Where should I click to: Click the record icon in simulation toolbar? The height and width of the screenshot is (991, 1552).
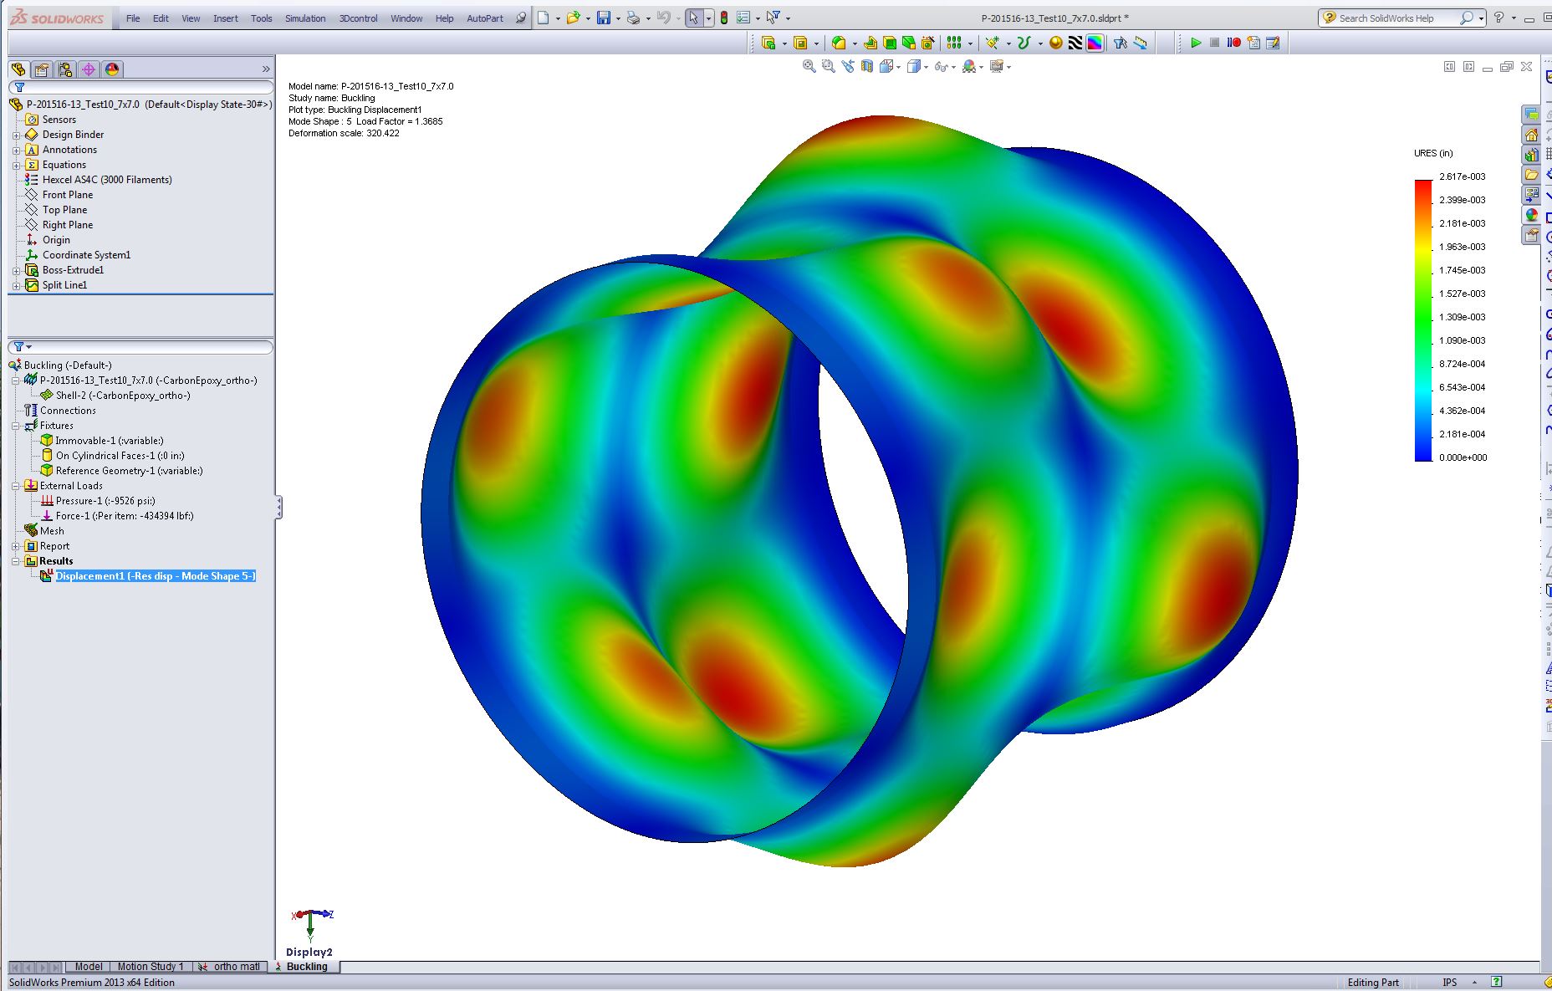[1234, 43]
